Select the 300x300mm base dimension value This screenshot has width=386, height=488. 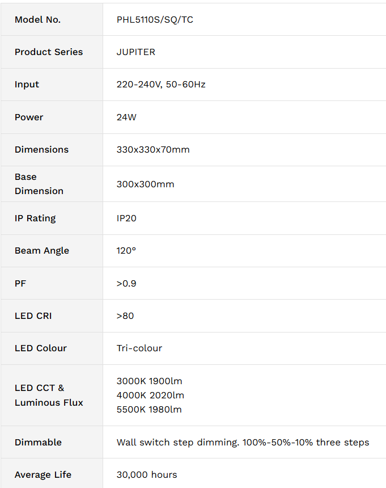click(145, 184)
